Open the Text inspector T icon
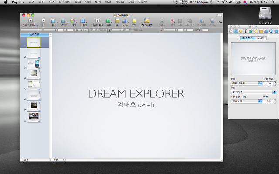This screenshot has width=279, height=174. point(245,31)
